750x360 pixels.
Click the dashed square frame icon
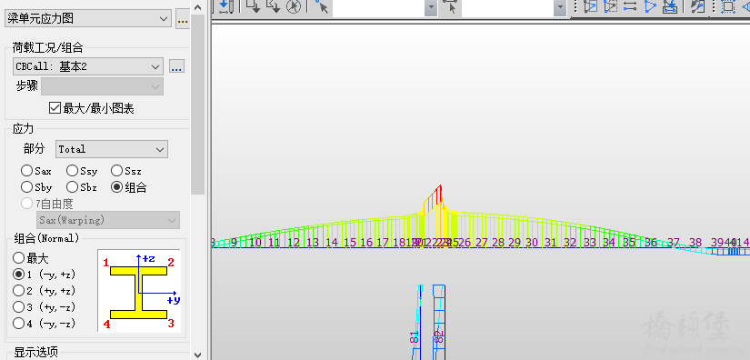(727, 6)
